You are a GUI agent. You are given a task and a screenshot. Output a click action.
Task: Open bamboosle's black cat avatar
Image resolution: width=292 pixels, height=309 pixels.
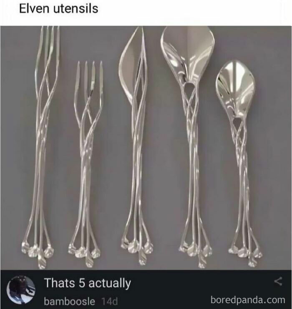21,290
